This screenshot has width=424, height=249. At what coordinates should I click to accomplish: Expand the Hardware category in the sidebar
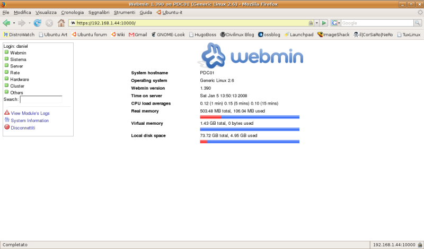(7, 79)
